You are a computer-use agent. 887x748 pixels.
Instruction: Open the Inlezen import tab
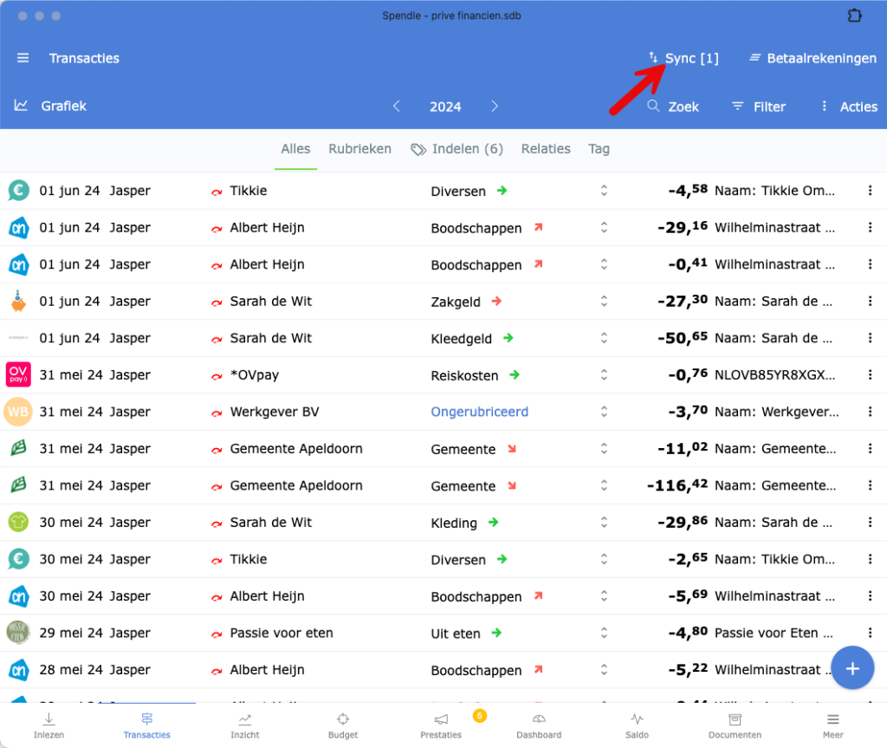point(49,726)
